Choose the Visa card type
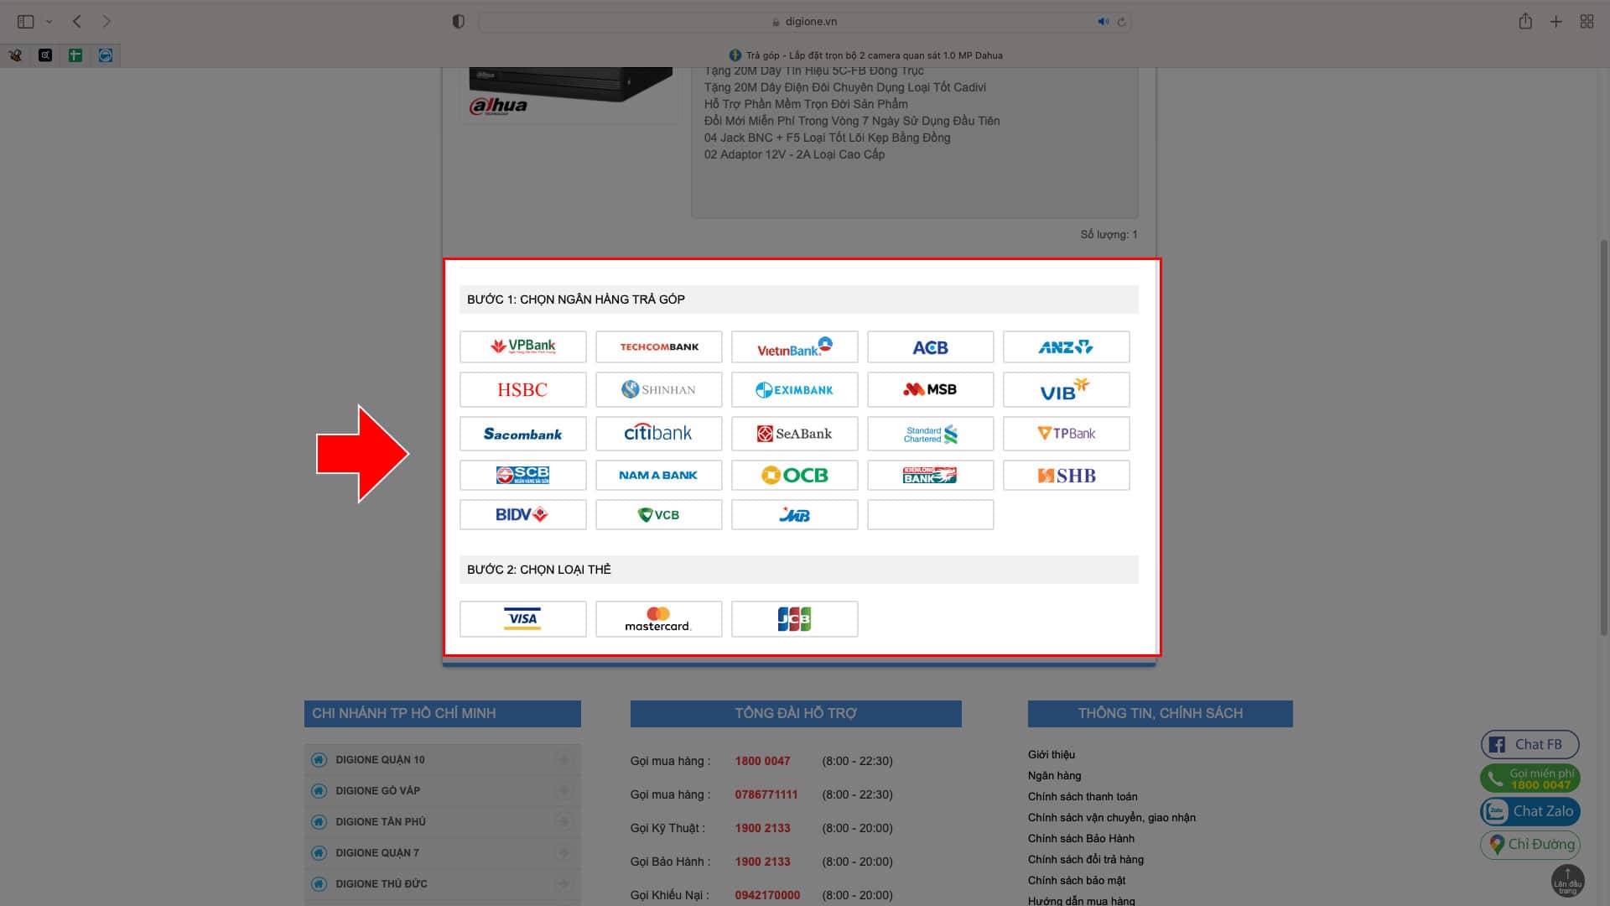 pos(522,619)
